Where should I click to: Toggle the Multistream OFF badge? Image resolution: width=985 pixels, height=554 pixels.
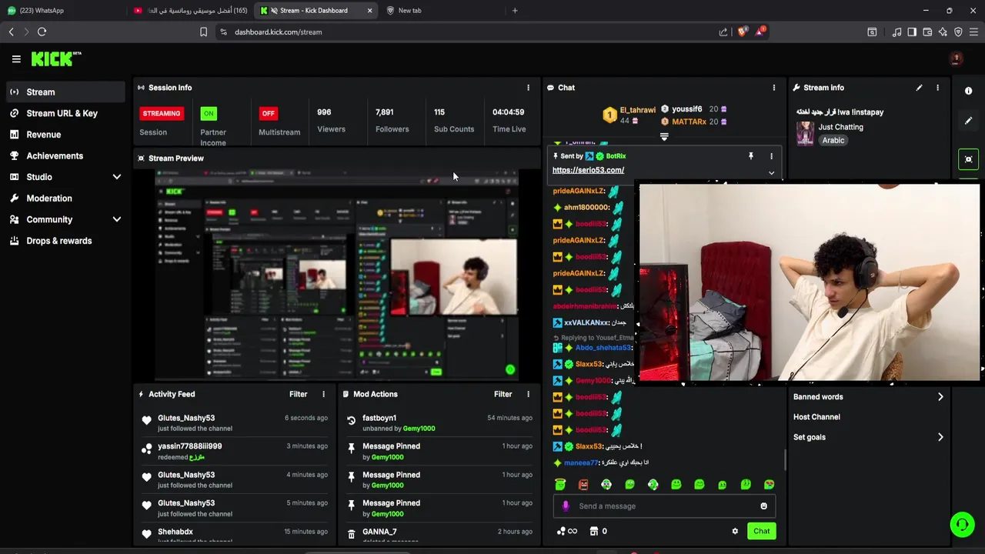(268, 113)
